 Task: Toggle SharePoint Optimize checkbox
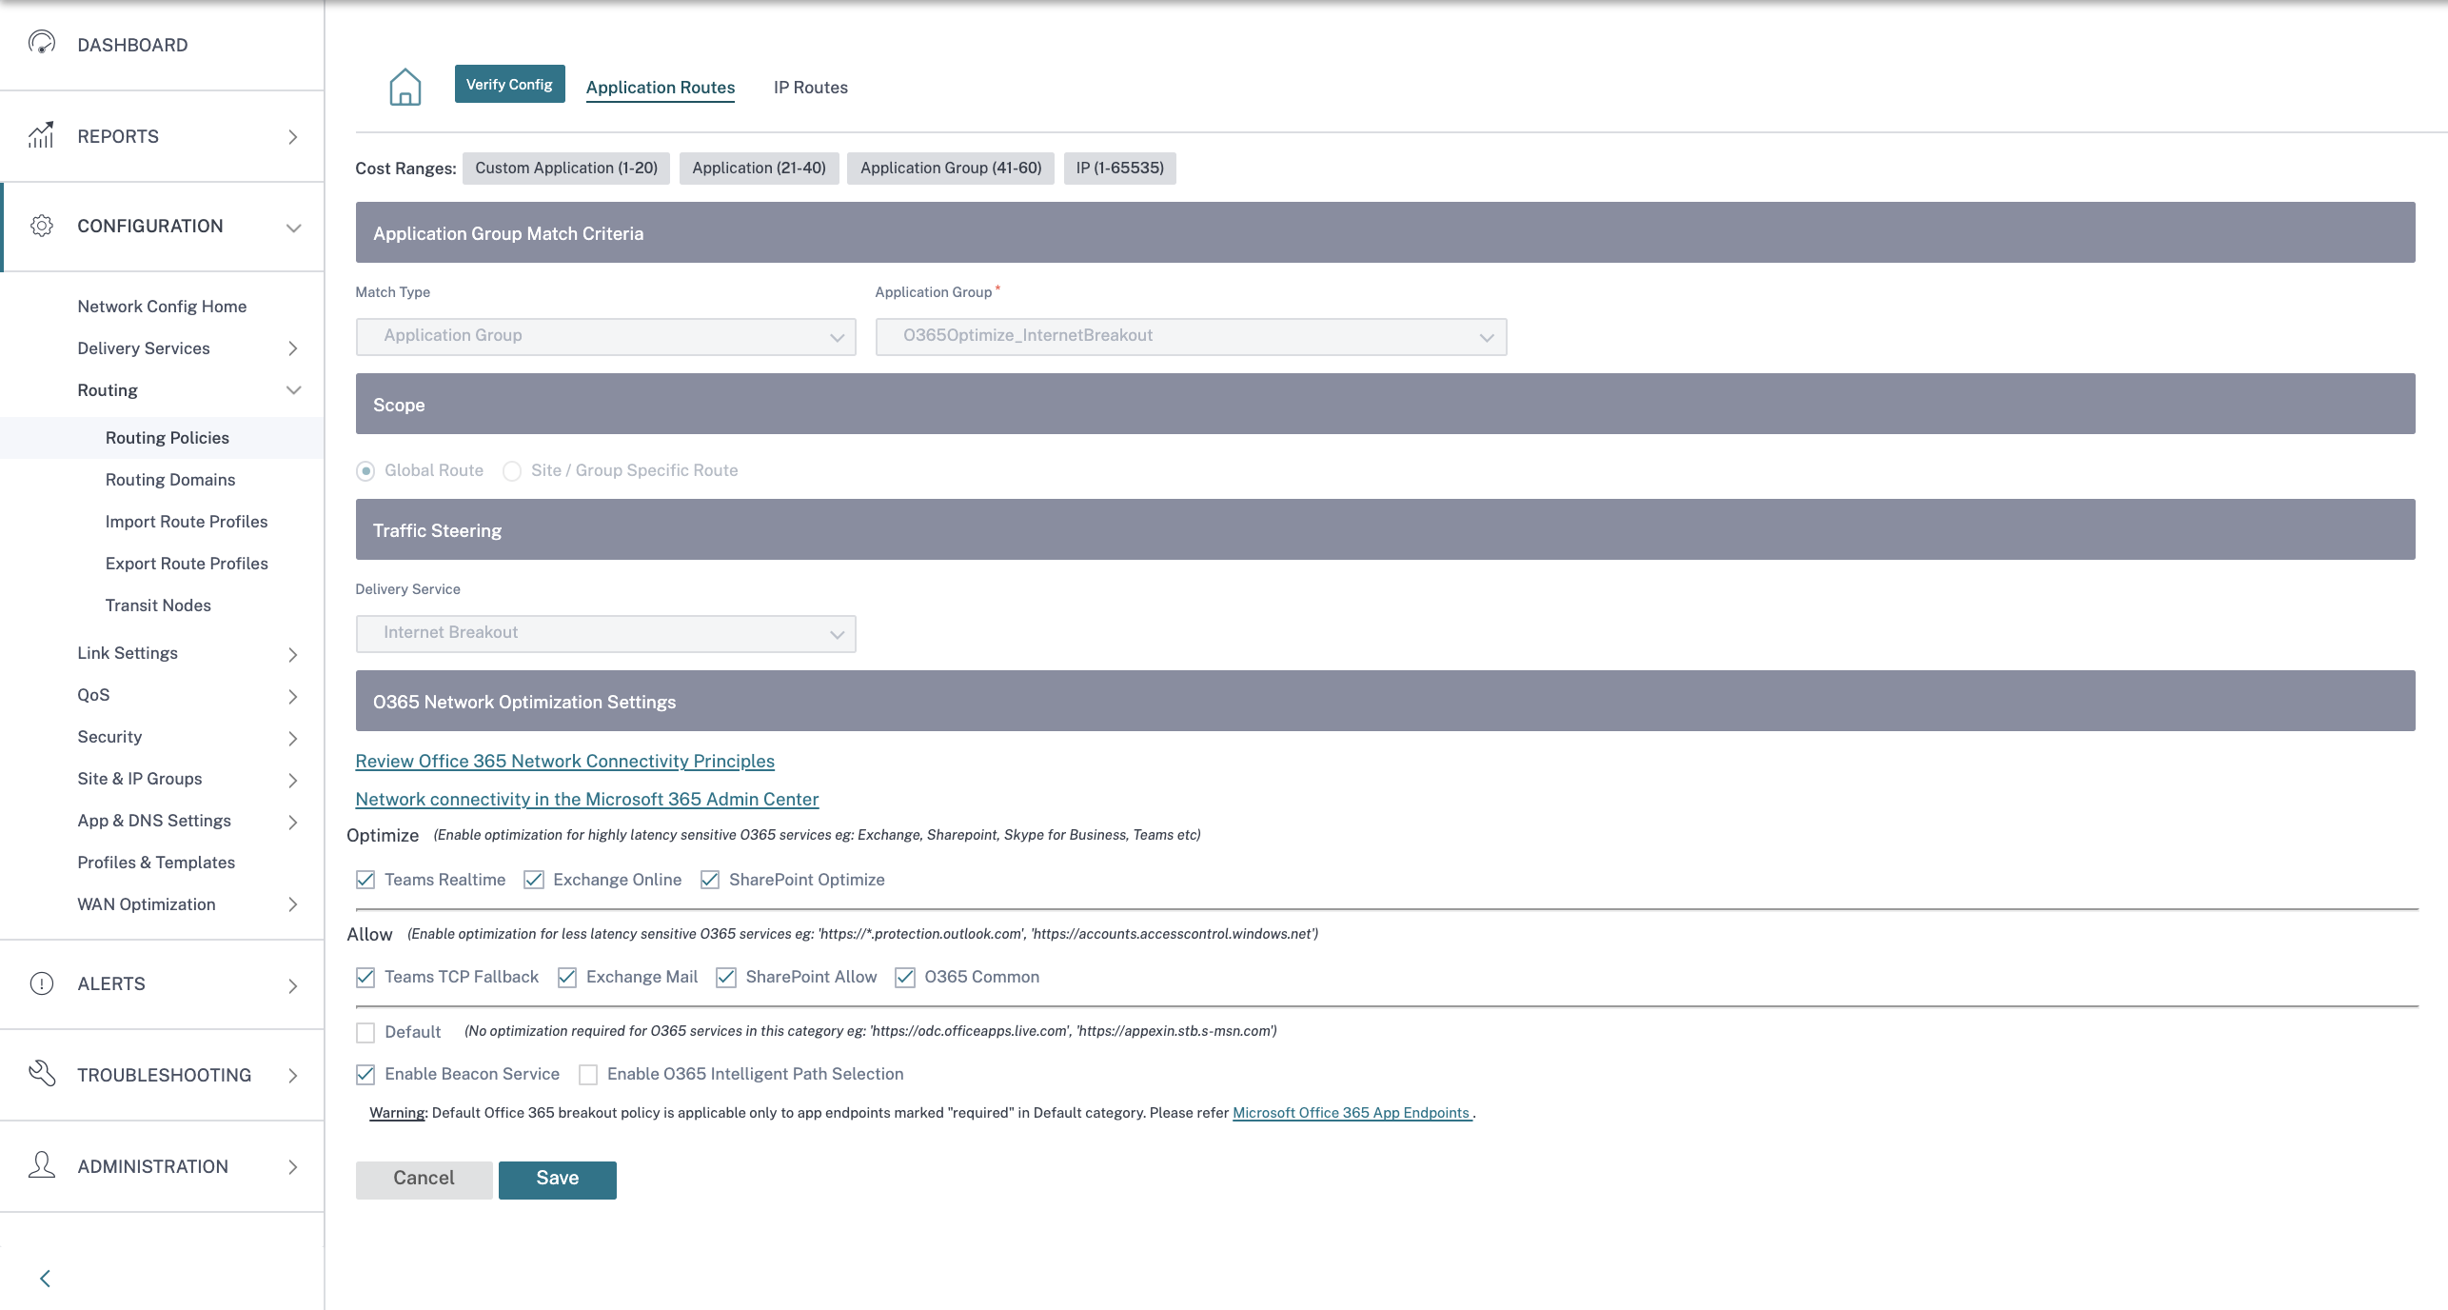tap(710, 880)
